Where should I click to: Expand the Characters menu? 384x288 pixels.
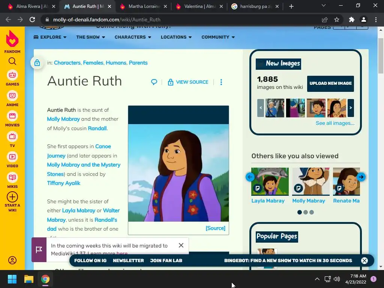[x=133, y=37]
